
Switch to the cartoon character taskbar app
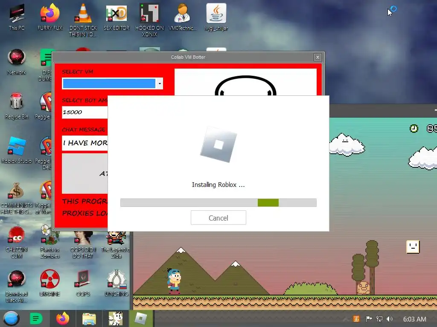(115, 318)
